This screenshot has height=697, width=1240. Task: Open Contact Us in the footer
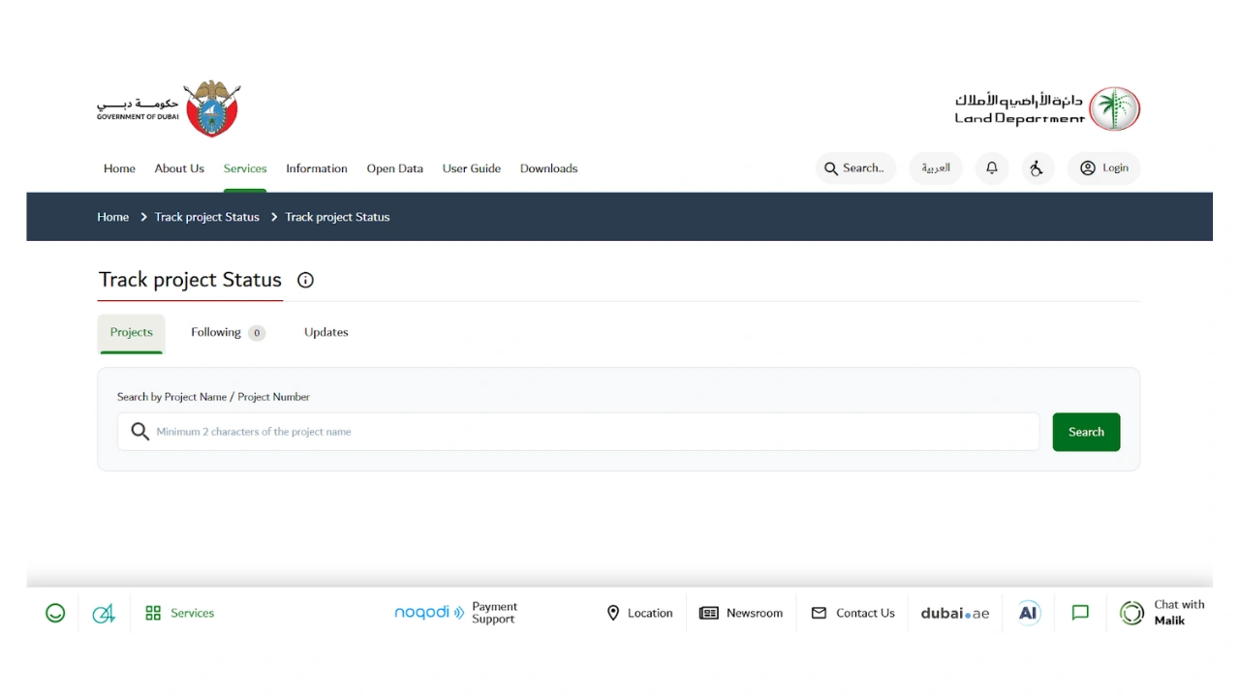[x=853, y=612]
